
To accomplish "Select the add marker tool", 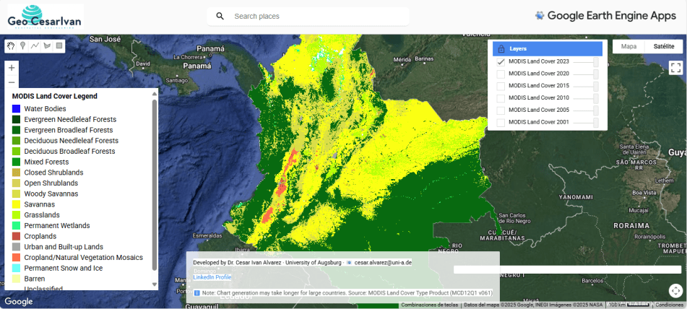I will [22, 45].
